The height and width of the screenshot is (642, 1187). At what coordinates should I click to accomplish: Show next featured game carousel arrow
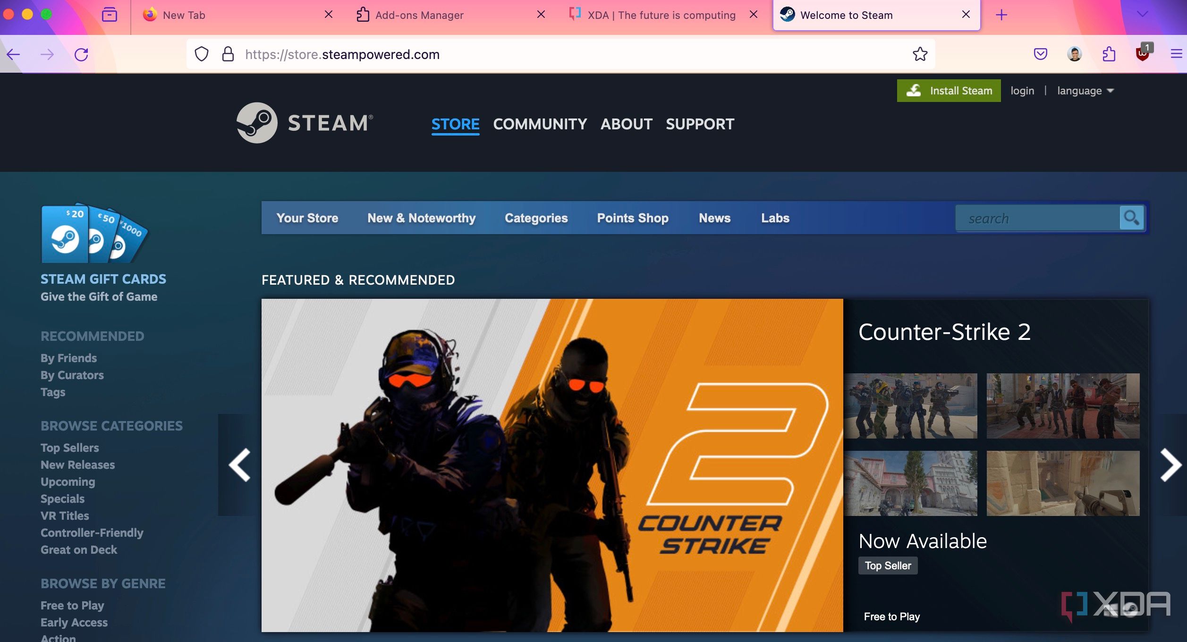point(1170,465)
